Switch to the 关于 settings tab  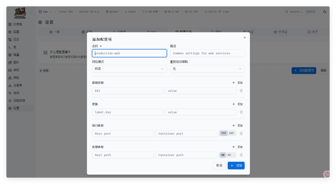[313, 32]
